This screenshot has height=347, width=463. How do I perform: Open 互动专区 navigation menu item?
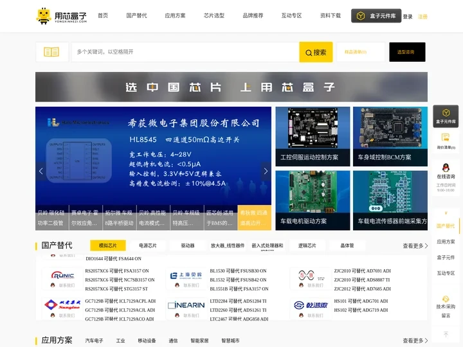[x=291, y=15]
